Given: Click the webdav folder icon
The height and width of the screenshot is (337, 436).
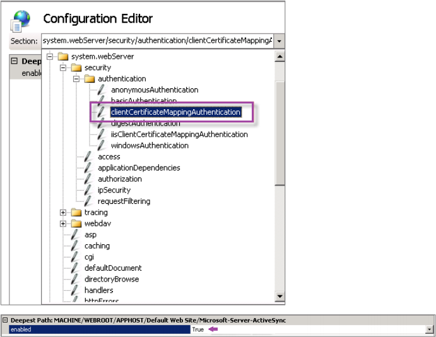Looking at the screenshot, I should 76,224.
